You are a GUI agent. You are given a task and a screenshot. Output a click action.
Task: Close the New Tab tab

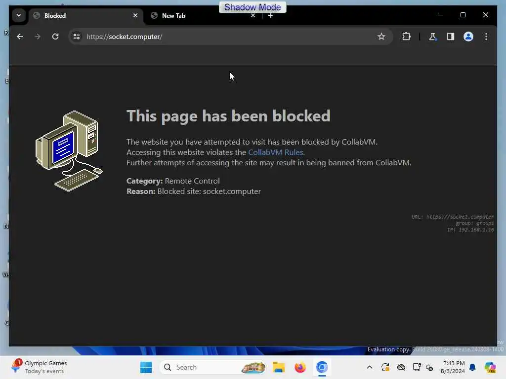[x=253, y=15]
